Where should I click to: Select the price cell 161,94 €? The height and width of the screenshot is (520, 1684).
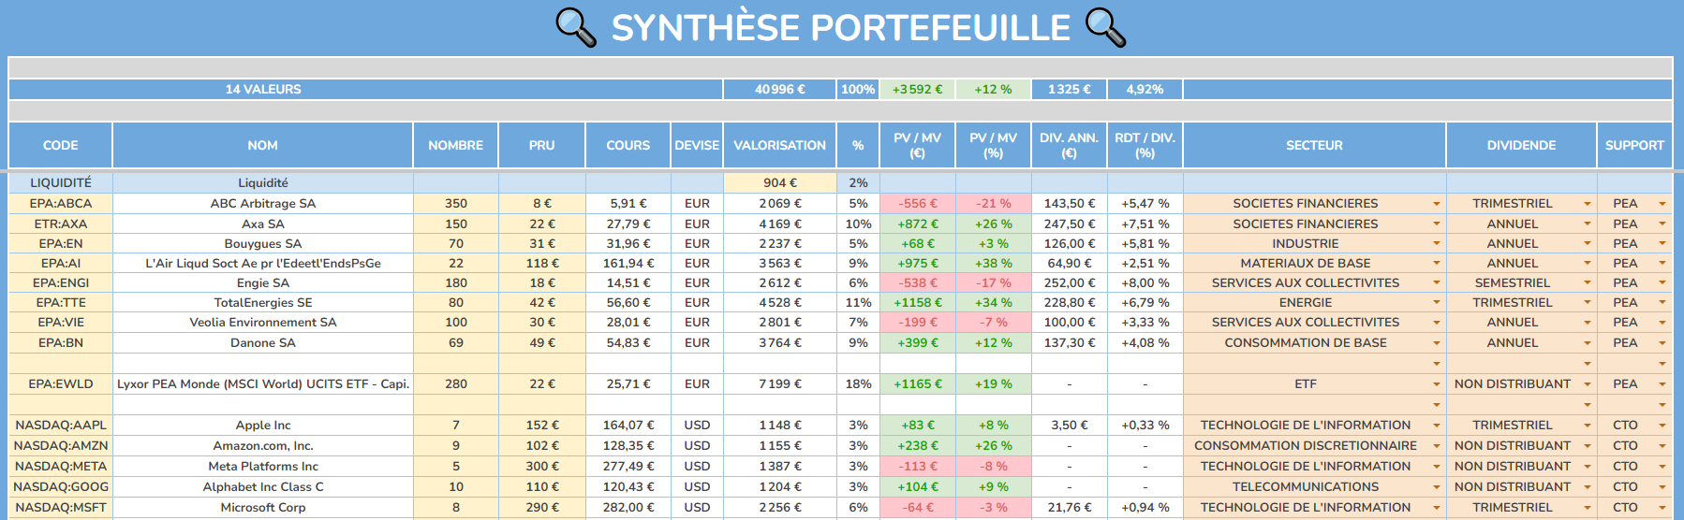(x=628, y=264)
